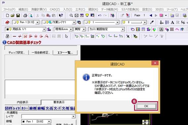
Task: Open the 設定(S) menu
Action: (147, 10)
